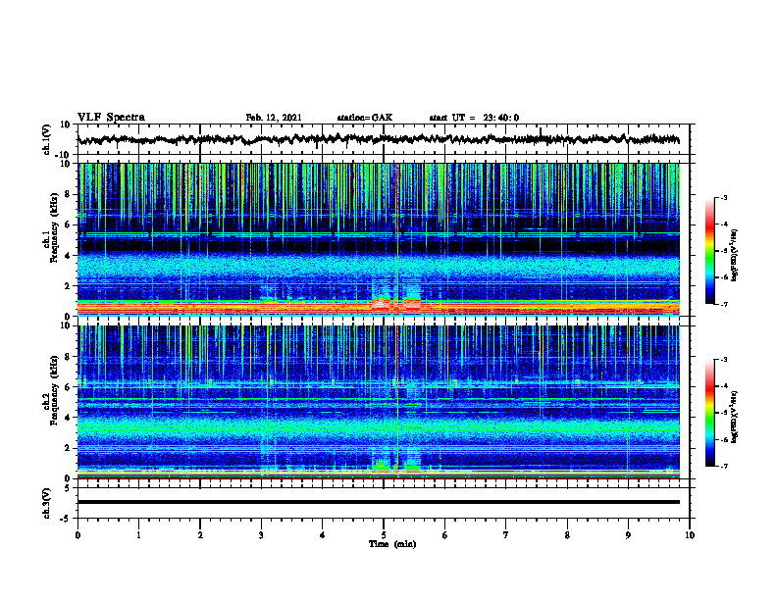Click the date 'Feb. 12, 2021'
Image resolution: width=777 pixels, height=600 pixels.
[x=274, y=118]
